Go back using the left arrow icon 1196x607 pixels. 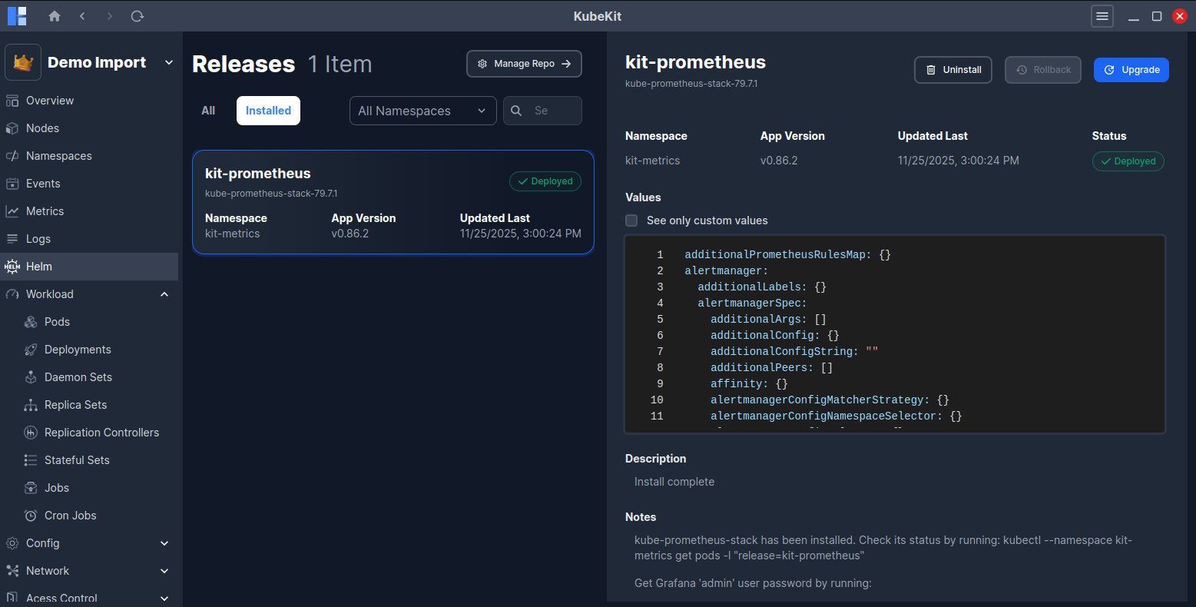click(x=82, y=16)
